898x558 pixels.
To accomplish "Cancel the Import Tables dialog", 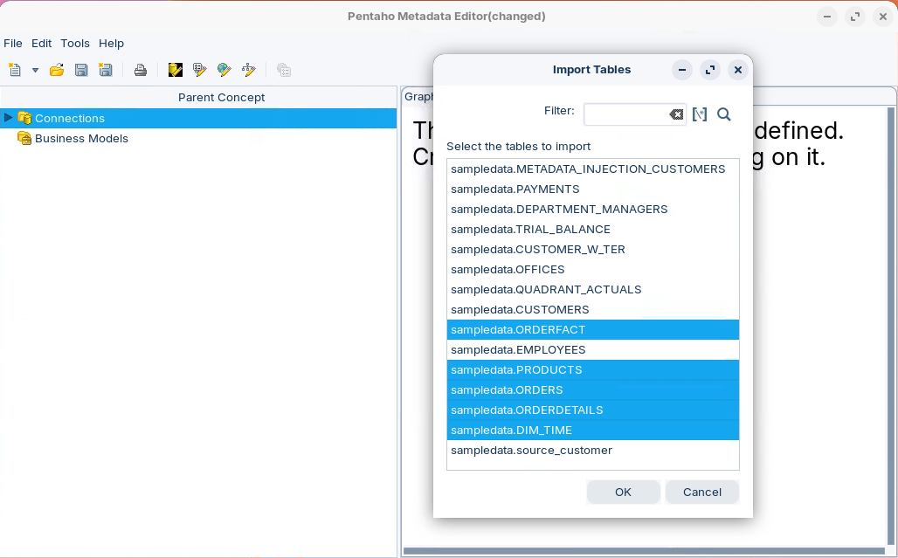I will [x=701, y=492].
